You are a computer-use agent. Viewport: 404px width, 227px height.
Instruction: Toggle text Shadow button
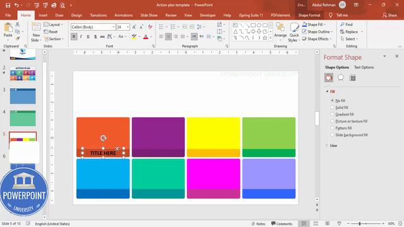(95, 37)
